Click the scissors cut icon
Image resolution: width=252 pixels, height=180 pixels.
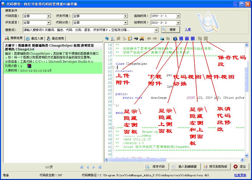coord(124,39)
